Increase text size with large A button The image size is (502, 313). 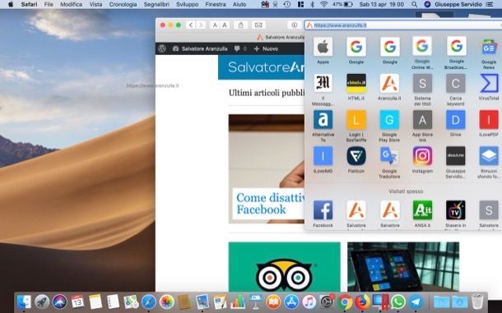[x=225, y=25]
